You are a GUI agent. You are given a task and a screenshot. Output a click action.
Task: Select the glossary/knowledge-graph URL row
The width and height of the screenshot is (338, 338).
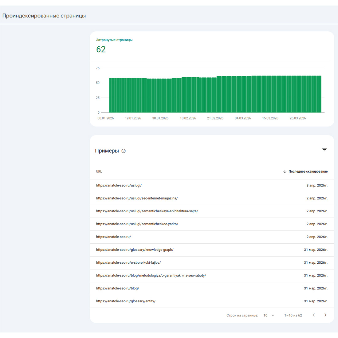click(x=135, y=250)
